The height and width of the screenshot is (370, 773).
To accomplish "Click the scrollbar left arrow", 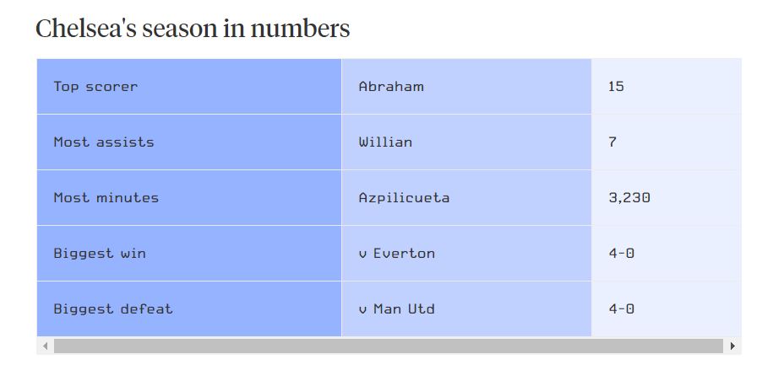I will tap(45, 346).
